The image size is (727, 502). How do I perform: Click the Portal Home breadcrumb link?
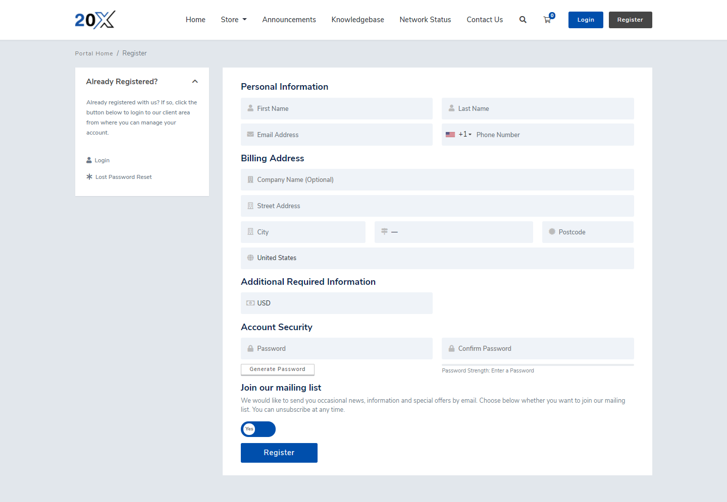coord(94,53)
